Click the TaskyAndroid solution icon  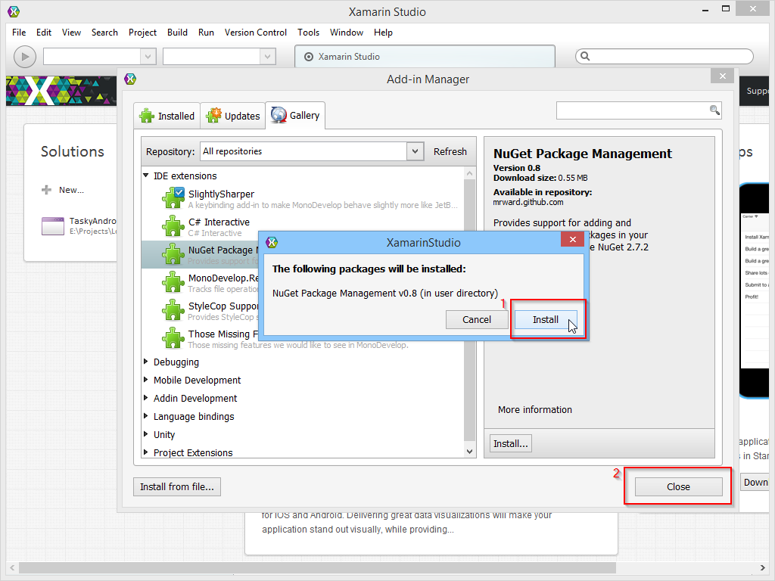click(x=53, y=226)
